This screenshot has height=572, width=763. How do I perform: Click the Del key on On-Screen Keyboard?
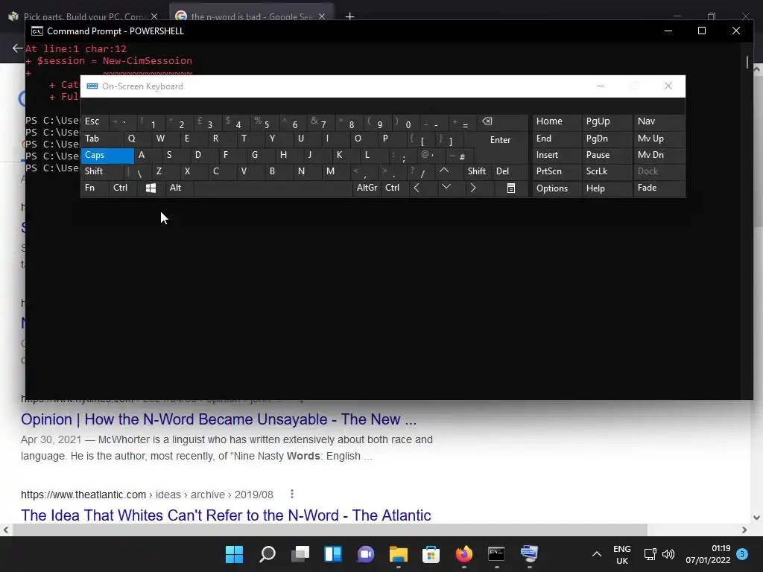[x=510, y=171]
